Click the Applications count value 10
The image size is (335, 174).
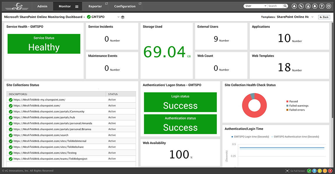[284, 38]
